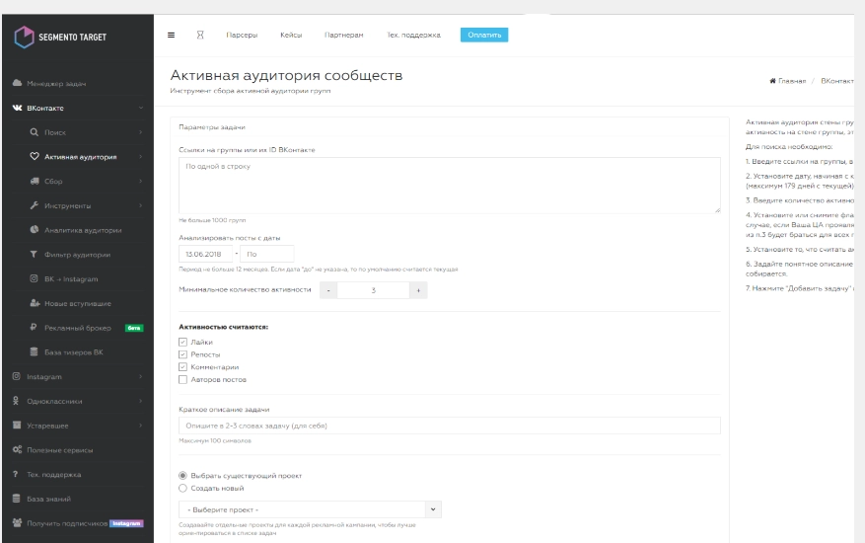Select the Создать новый radio button
Viewport: 865px width, 543px height.
[182, 488]
